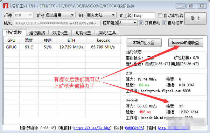The image size is (210, 133).
Task: Click the ETH column header in table
Action: (71, 40)
